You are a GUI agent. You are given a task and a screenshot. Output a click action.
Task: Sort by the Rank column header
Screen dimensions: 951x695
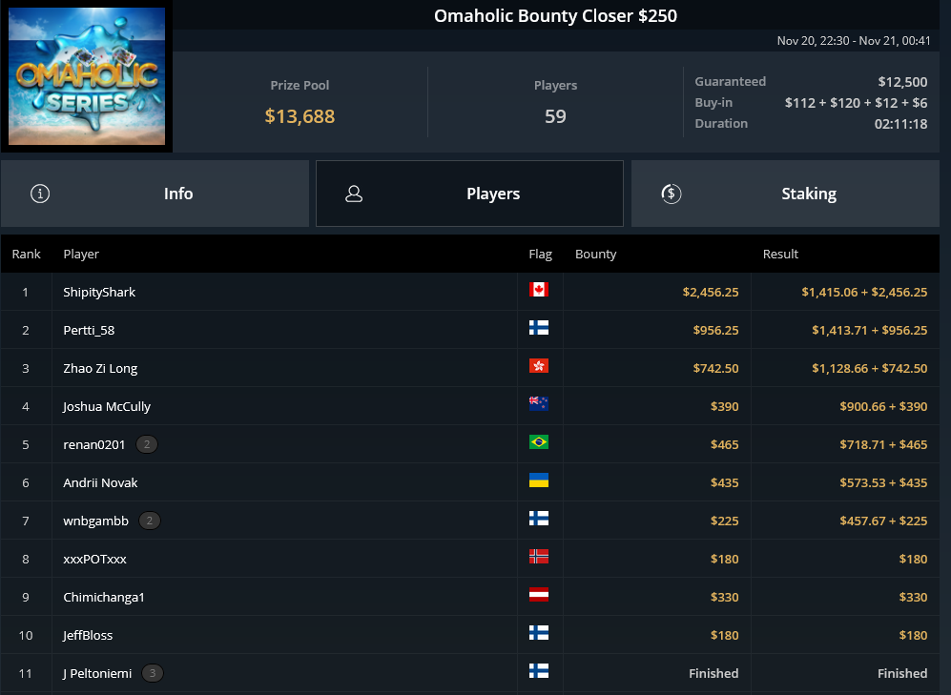26,254
